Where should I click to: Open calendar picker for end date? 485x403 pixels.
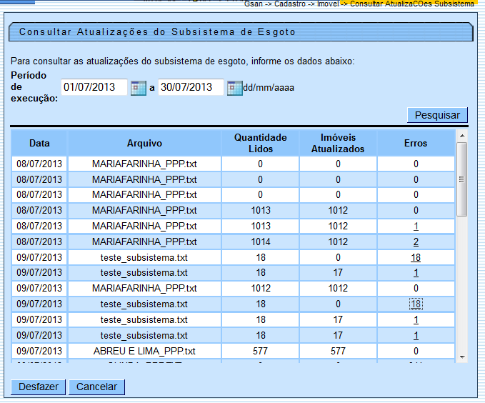(x=234, y=88)
